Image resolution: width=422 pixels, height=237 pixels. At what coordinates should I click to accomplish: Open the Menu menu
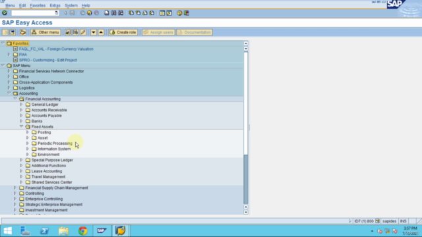[x=10, y=5]
